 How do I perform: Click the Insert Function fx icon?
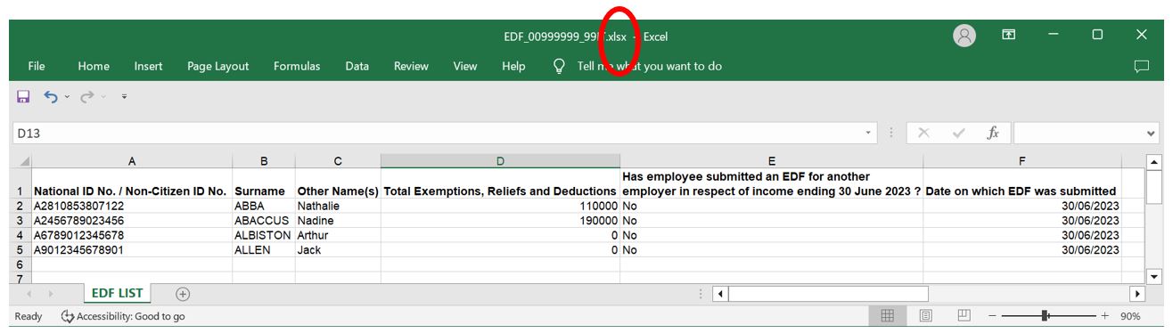pos(992,133)
